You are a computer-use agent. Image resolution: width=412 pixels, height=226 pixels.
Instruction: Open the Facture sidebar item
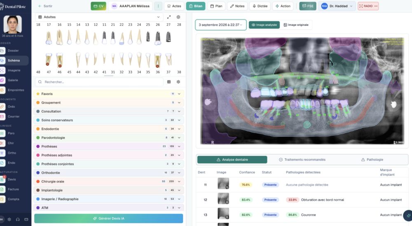[x=13, y=189]
